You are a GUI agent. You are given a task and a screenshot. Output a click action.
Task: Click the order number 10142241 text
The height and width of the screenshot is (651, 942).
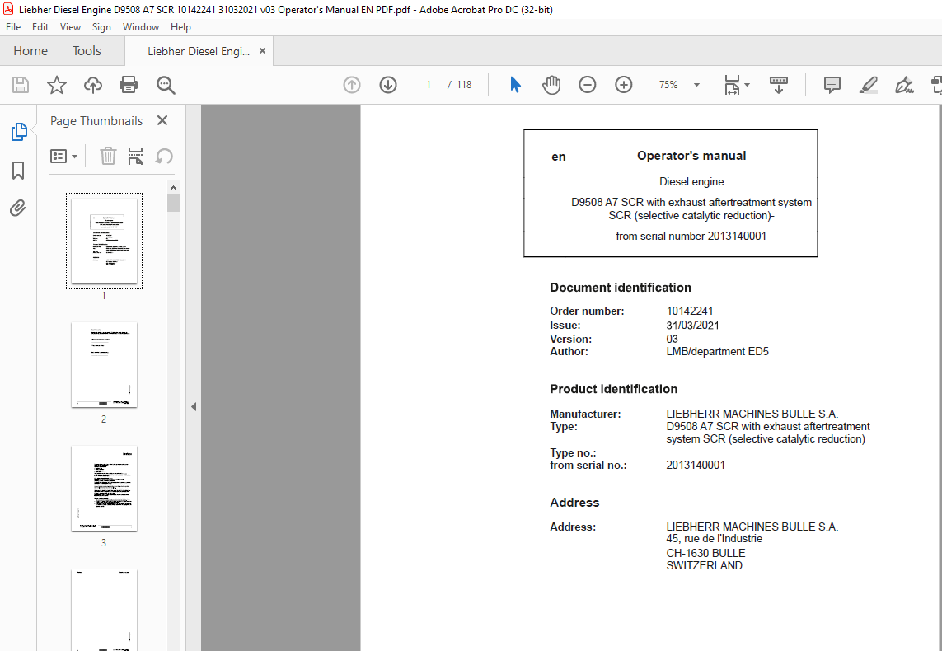pos(690,311)
